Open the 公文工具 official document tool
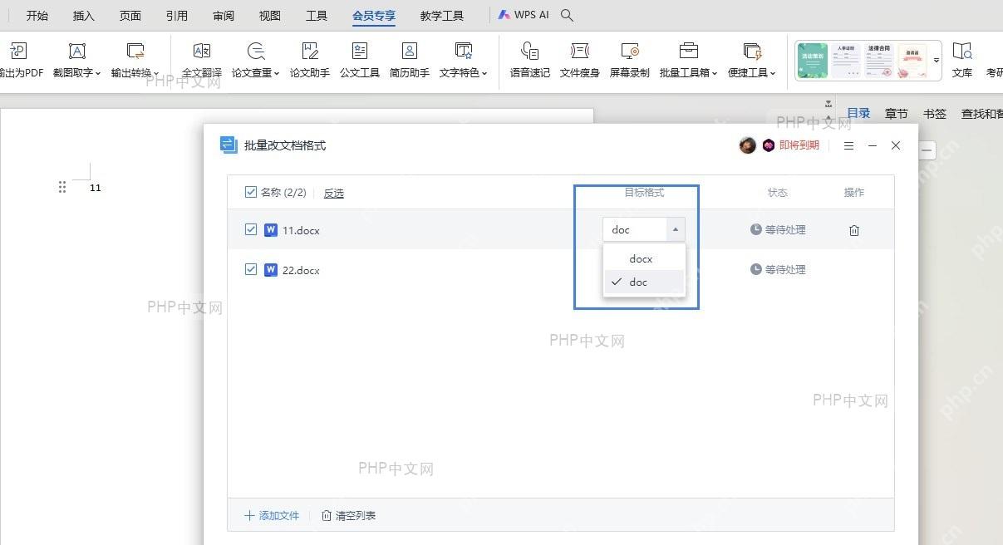This screenshot has width=1003, height=545. (360, 60)
